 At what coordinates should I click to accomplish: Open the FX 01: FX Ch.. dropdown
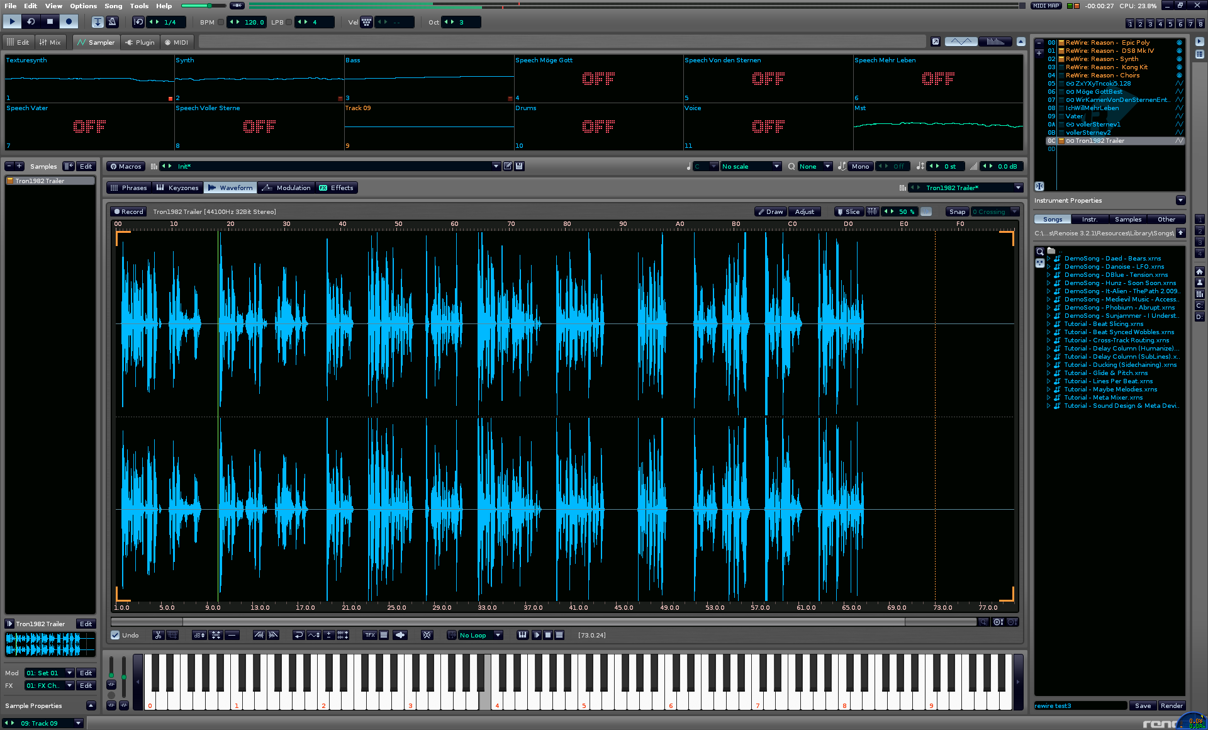(x=50, y=685)
